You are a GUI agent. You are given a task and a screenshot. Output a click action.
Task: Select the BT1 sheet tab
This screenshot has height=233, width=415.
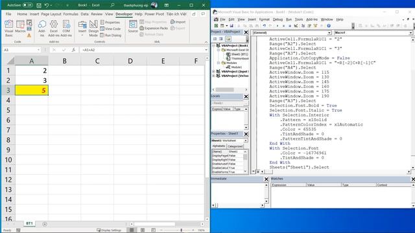[29, 223]
